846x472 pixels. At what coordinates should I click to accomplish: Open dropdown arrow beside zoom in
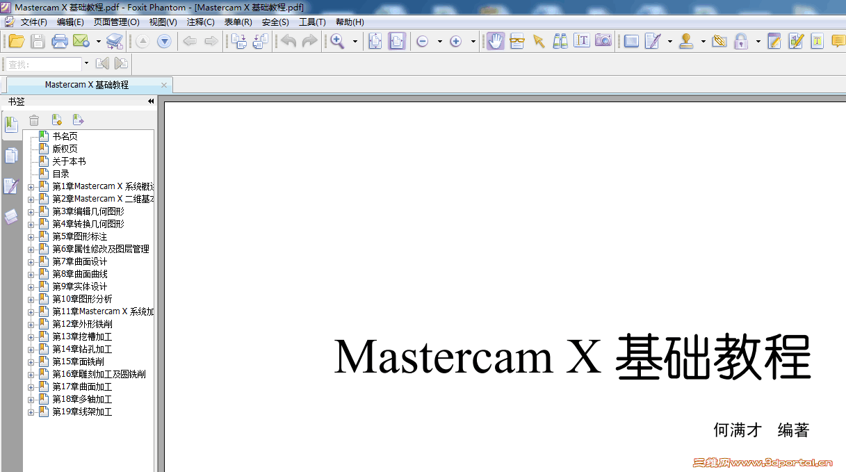(473, 42)
